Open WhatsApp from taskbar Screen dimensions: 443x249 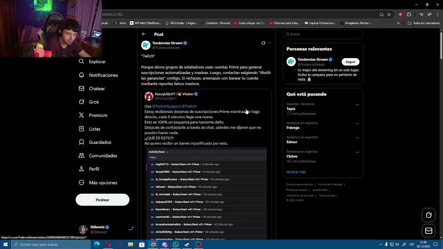176,245
